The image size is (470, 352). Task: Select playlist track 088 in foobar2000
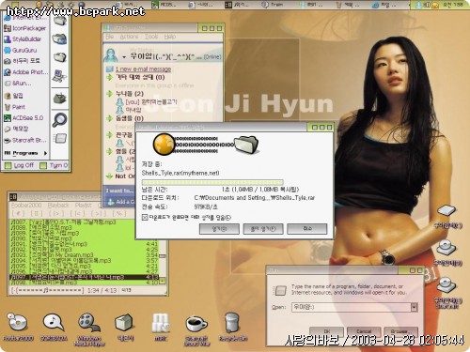point(84,227)
